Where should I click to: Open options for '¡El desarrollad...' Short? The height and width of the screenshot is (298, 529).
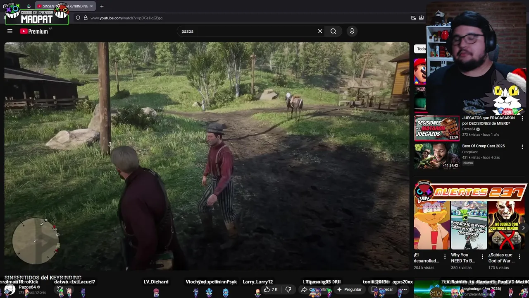(445, 257)
